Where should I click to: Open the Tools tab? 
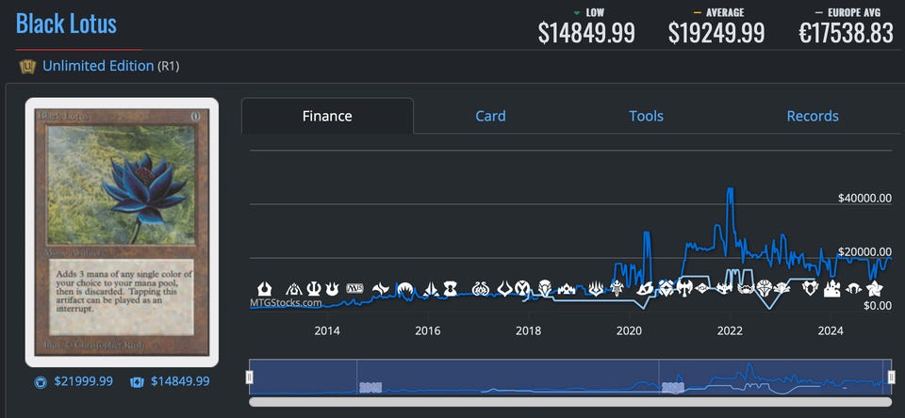pyautogui.click(x=646, y=116)
